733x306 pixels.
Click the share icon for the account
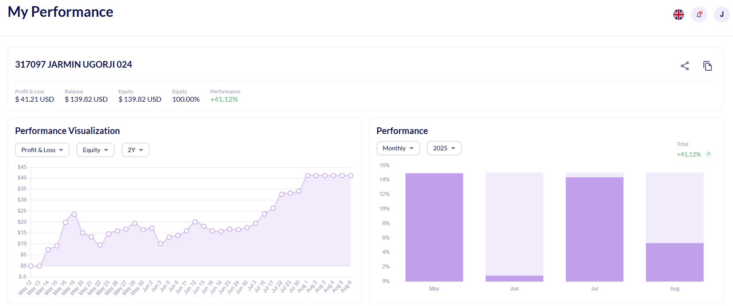point(685,66)
